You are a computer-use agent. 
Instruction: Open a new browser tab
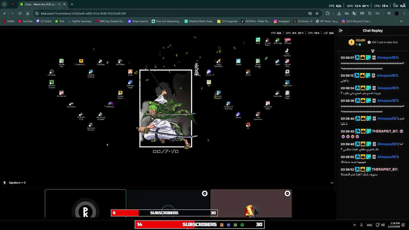[x=72, y=4]
